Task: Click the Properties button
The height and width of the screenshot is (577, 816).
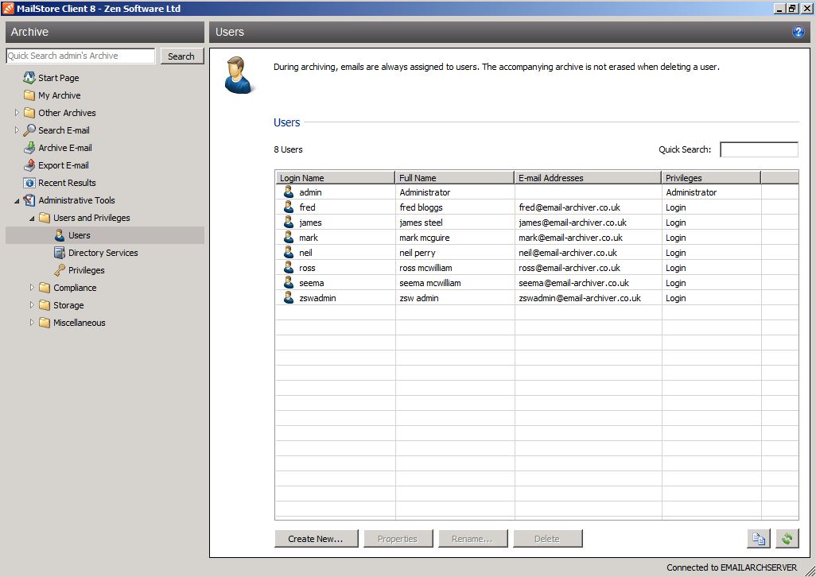Action: click(398, 539)
